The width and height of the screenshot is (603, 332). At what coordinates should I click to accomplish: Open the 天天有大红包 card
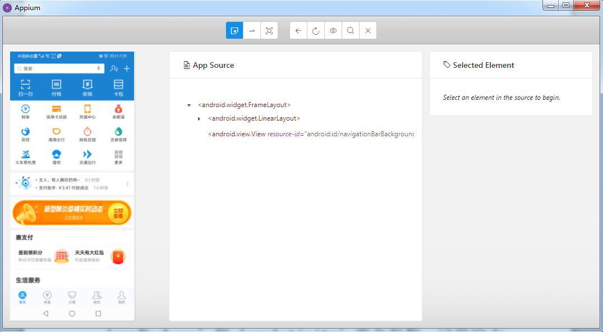pyautogui.click(x=100, y=256)
